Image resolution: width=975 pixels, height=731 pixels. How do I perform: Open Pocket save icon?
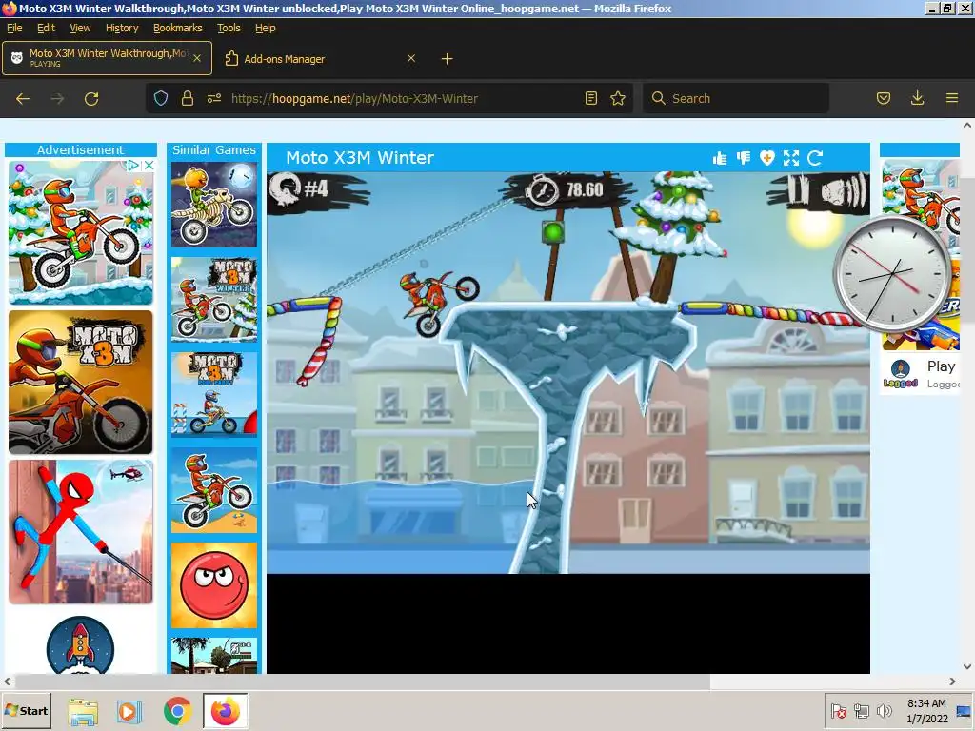point(883,98)
